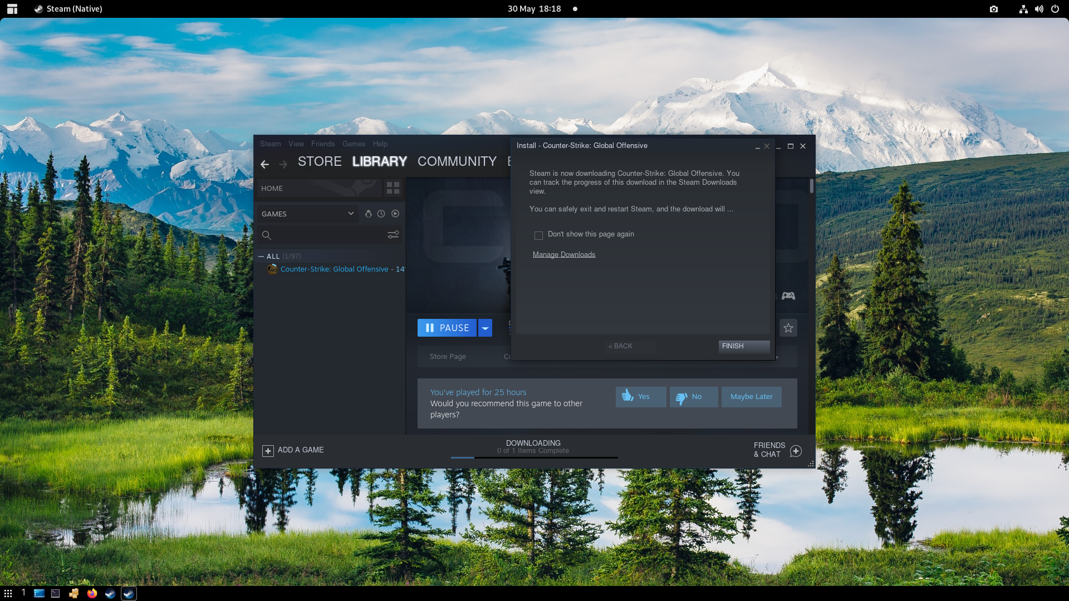
Task: Click the thumbs-down No recommendation button
Action: coord(693,397)
